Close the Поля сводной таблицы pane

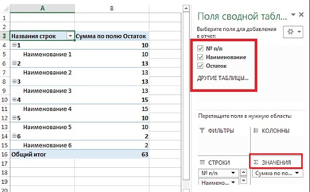click(301, 14)
